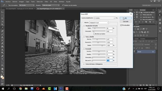Click the Exposición value field
162x91 pixels.
click(x=110, y=42)
